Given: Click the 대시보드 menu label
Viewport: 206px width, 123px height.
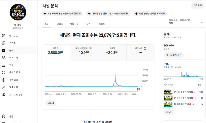Looking at the screenshot, I should pyautogui.click(x=13, y=36).
